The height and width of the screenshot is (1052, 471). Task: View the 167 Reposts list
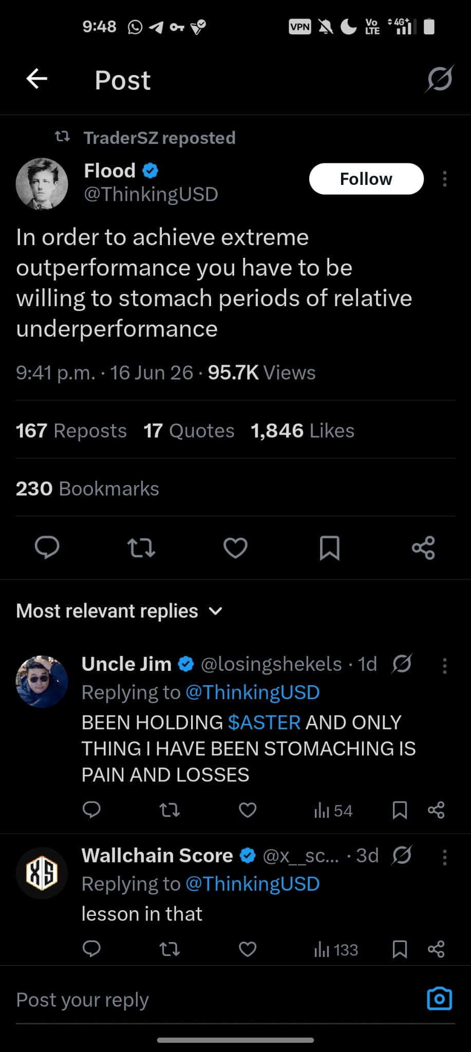pyautogui.click(x=71, y=430)
